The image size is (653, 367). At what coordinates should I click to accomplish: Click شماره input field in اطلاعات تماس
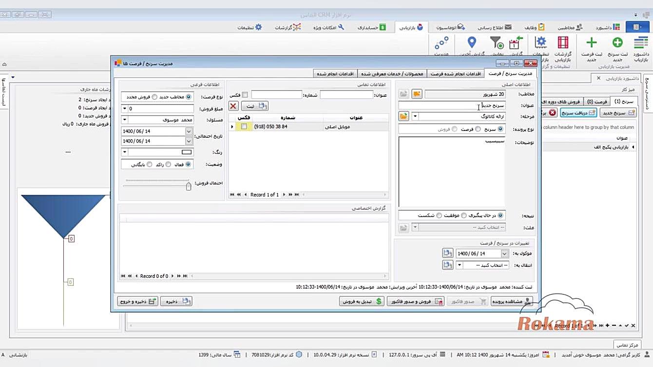(x=276, y=95)
